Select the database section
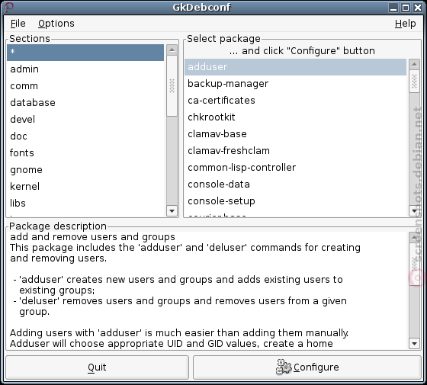 coord(85,103)
